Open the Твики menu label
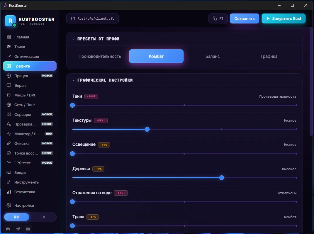Screen dimensions: 314x234 pyautogui.click(x=20, y=47)
